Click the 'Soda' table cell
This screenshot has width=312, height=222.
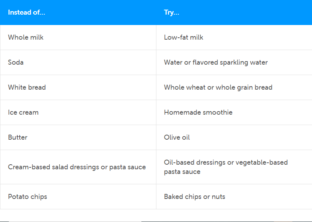16,62
